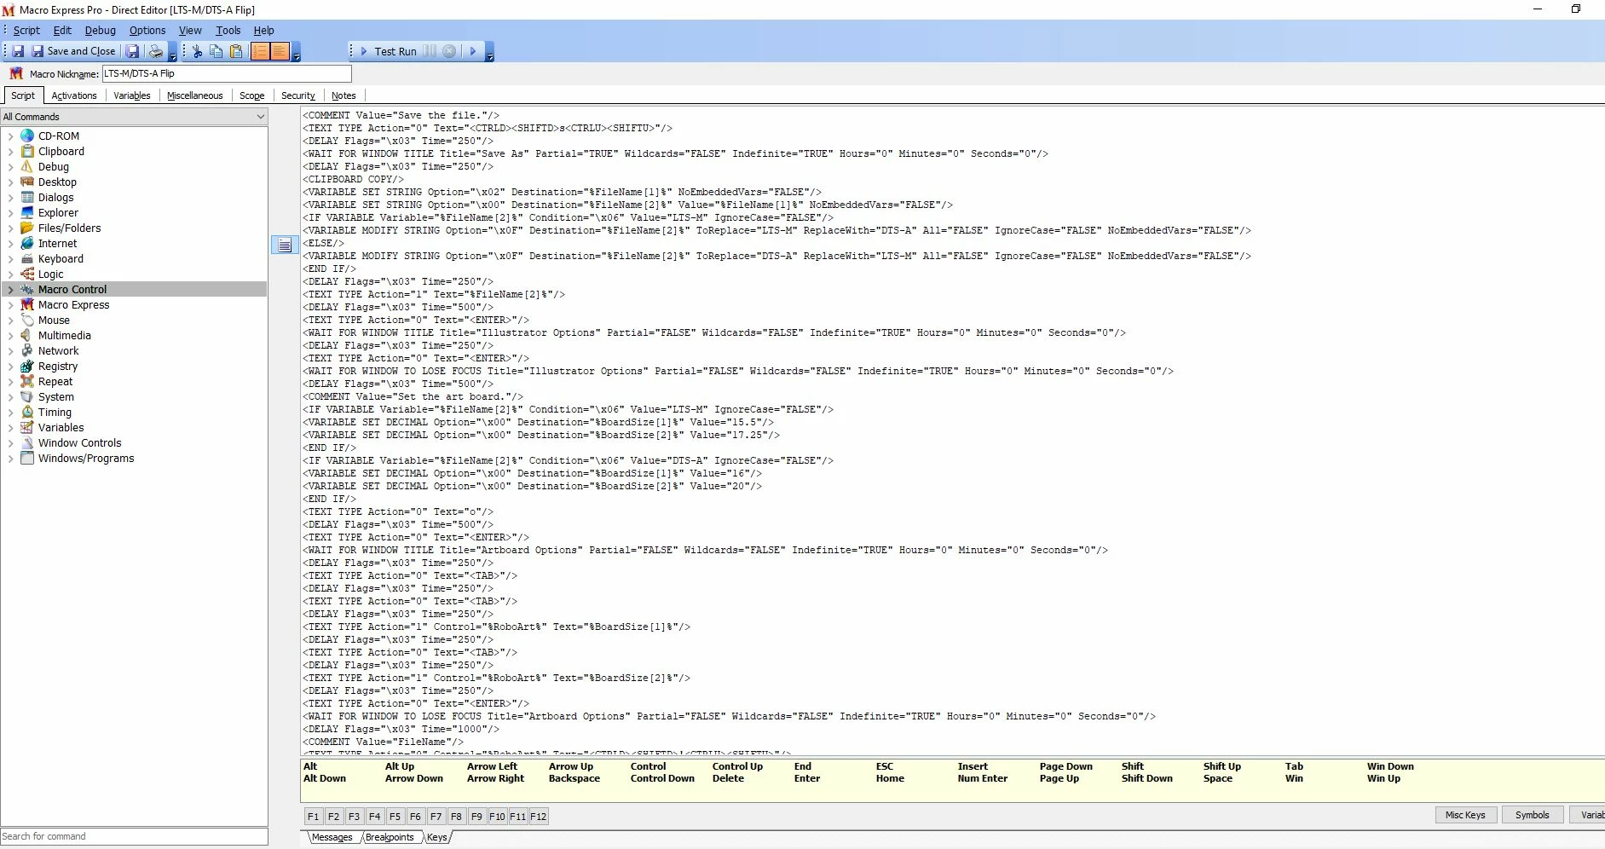Expand the Files/Folders category arrow

tap(10, 228)
